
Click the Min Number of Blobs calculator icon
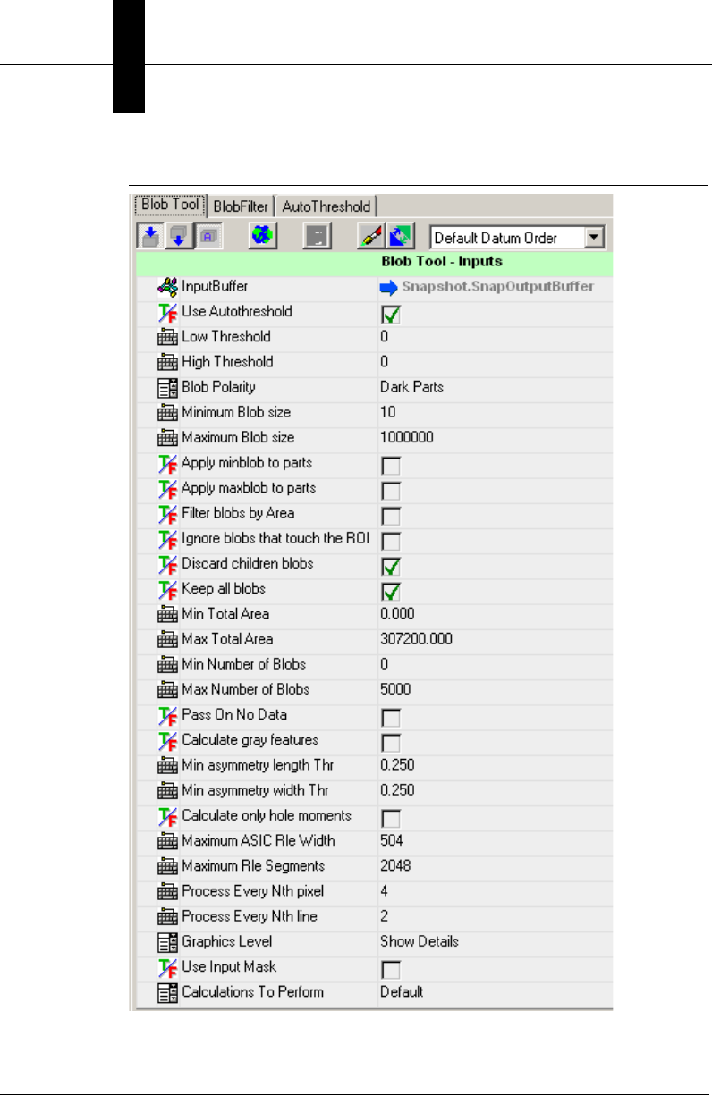(167, 664)
